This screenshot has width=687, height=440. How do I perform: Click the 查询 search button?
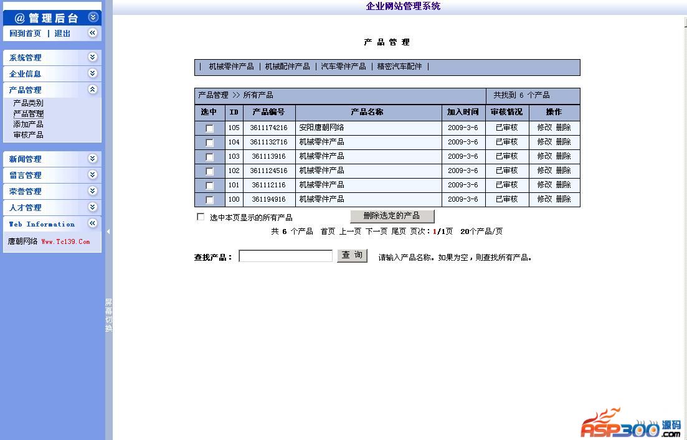point(352,256)
